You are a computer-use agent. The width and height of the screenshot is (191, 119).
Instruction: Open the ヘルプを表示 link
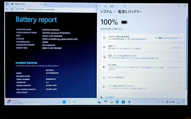pyautogui.click(x=109, y=97)
